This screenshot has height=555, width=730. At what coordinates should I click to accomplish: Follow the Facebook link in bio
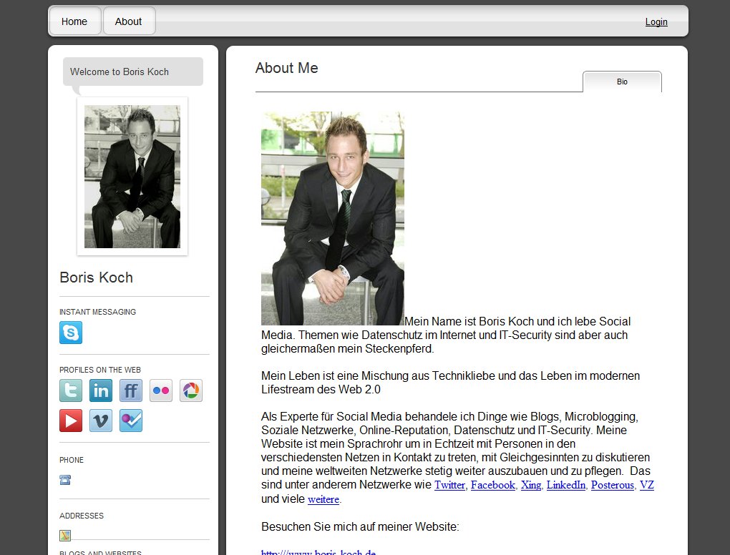(493, 485)
